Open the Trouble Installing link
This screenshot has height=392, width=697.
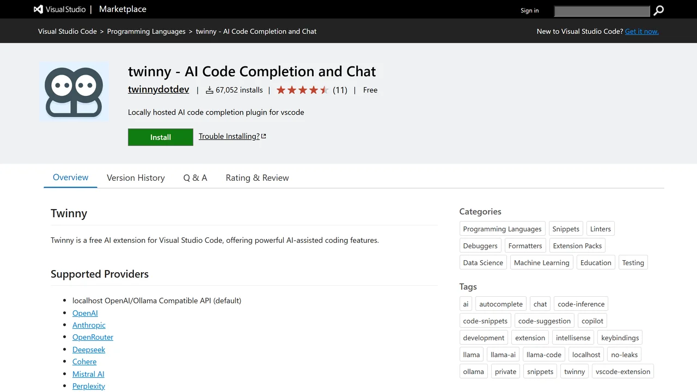[x=233, y=136]
